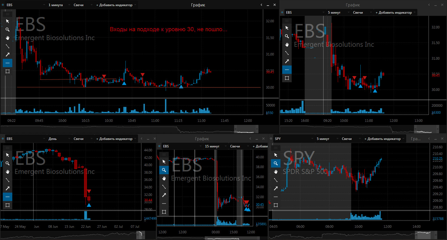Select the rectangle tool in EBS 5-minute chart
447x240 pixels.
coord(287,78)
